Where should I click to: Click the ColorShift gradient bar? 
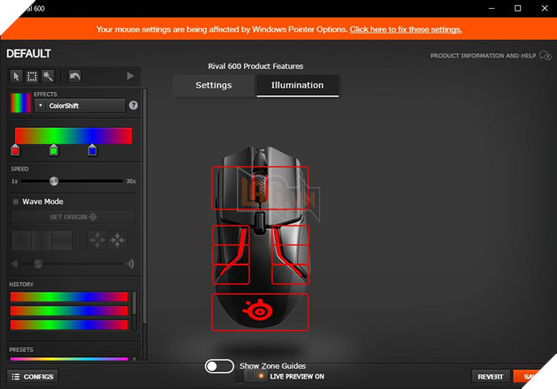click(73, 135)
